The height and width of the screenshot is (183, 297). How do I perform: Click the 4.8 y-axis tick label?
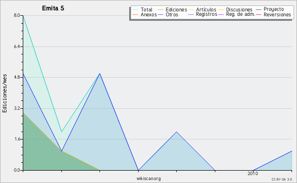pos(17,77)
